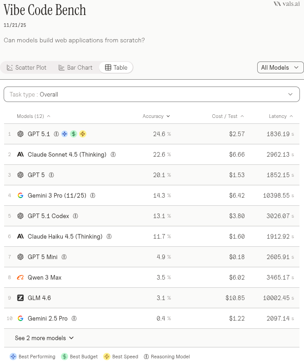Click the $0.18 cost value
This screenshot has height=362, width=304.
pos(237,257)
